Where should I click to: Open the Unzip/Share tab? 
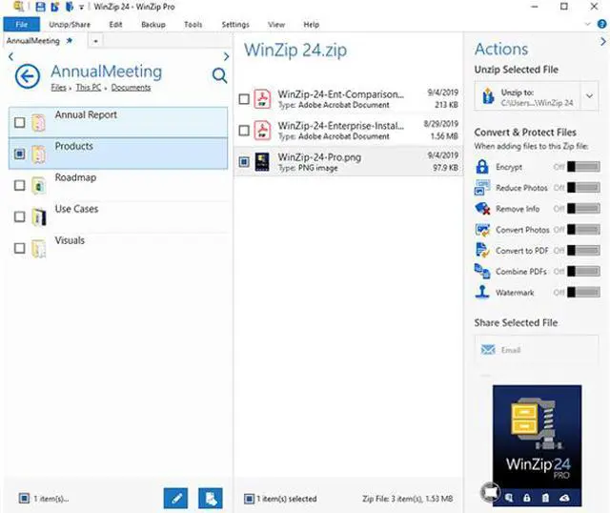tap(70, 25)
